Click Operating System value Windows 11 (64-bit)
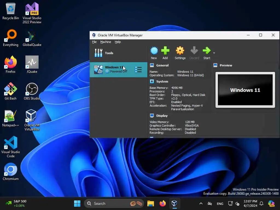This screenshot has width=280, height=210. tap(190, 75)
